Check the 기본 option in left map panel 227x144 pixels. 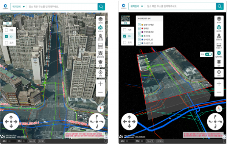[x=6, y=30]
